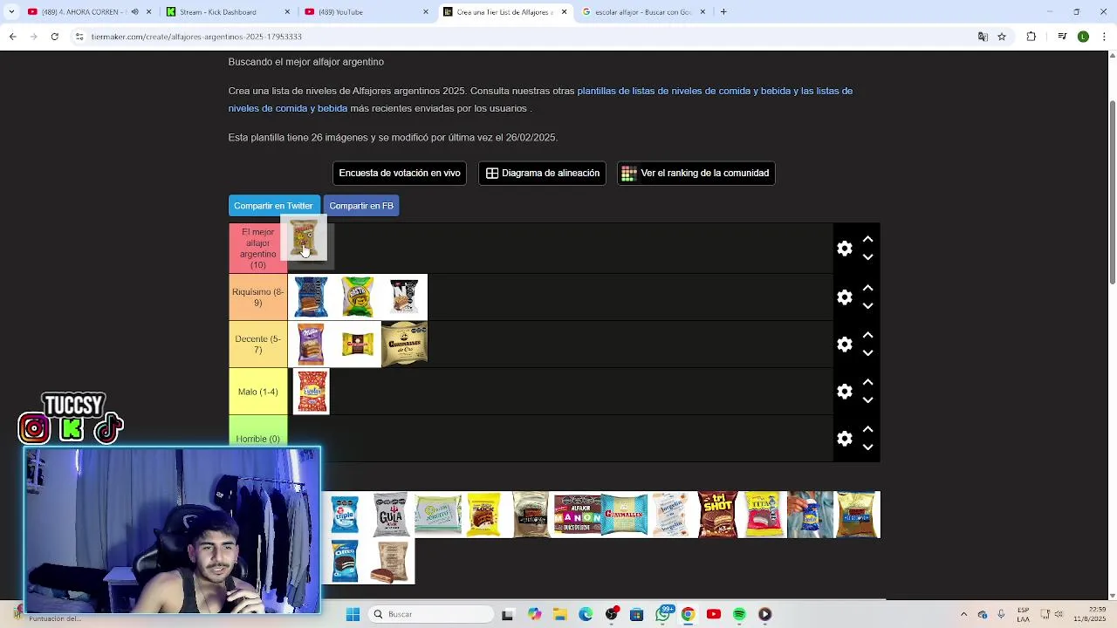
Task: Move 'Riquísimo (8-9)' row up with arrow
Action: coord(867,288)
